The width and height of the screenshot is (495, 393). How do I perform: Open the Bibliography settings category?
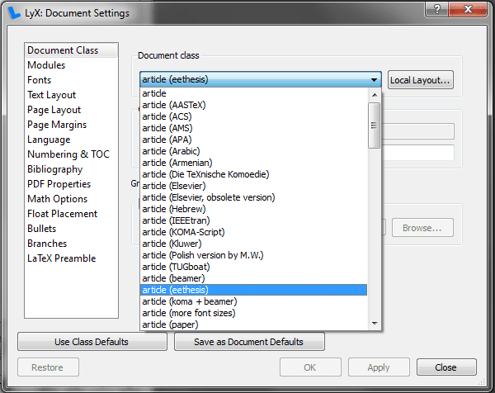[x=54, y=169]
